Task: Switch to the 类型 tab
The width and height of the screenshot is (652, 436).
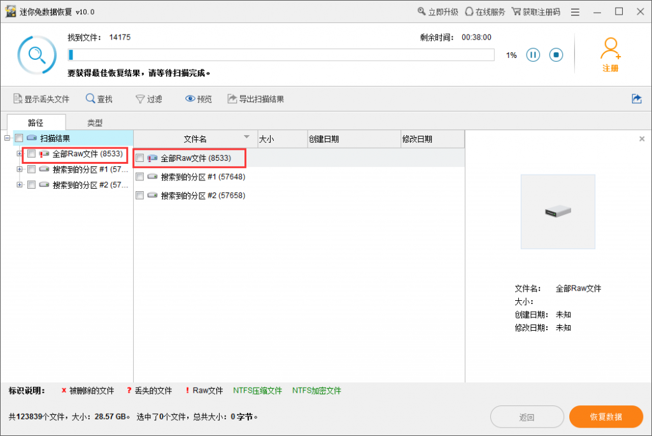Action: click(95, 122)
